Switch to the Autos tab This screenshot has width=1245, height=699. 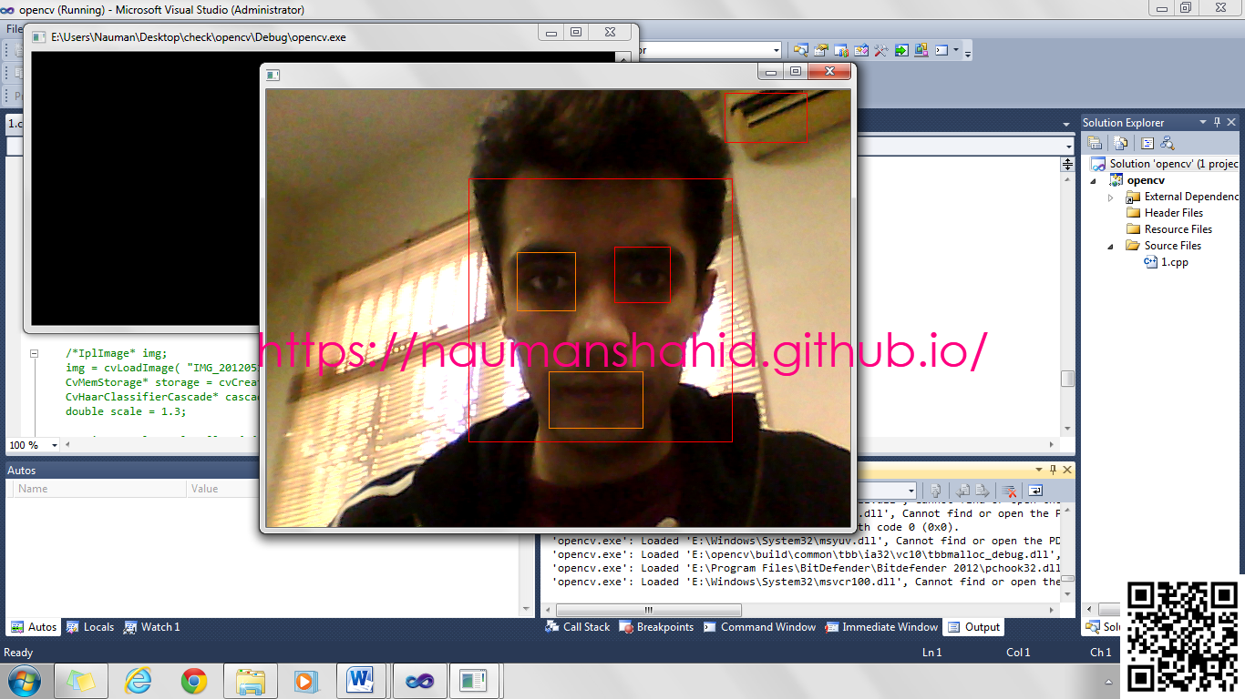point(35,627)
